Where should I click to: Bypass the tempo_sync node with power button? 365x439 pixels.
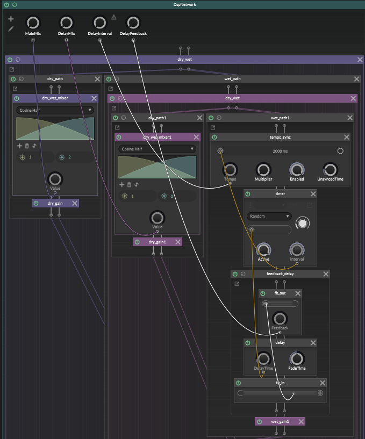click(x=214, y=138)
